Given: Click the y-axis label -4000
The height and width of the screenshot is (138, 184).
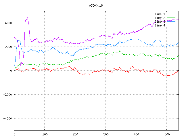Looking at the screenshot, I should click(x=8, y=118).
